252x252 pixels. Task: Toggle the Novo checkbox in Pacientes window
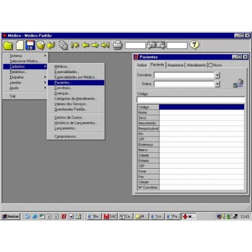(x=211, y=65)
